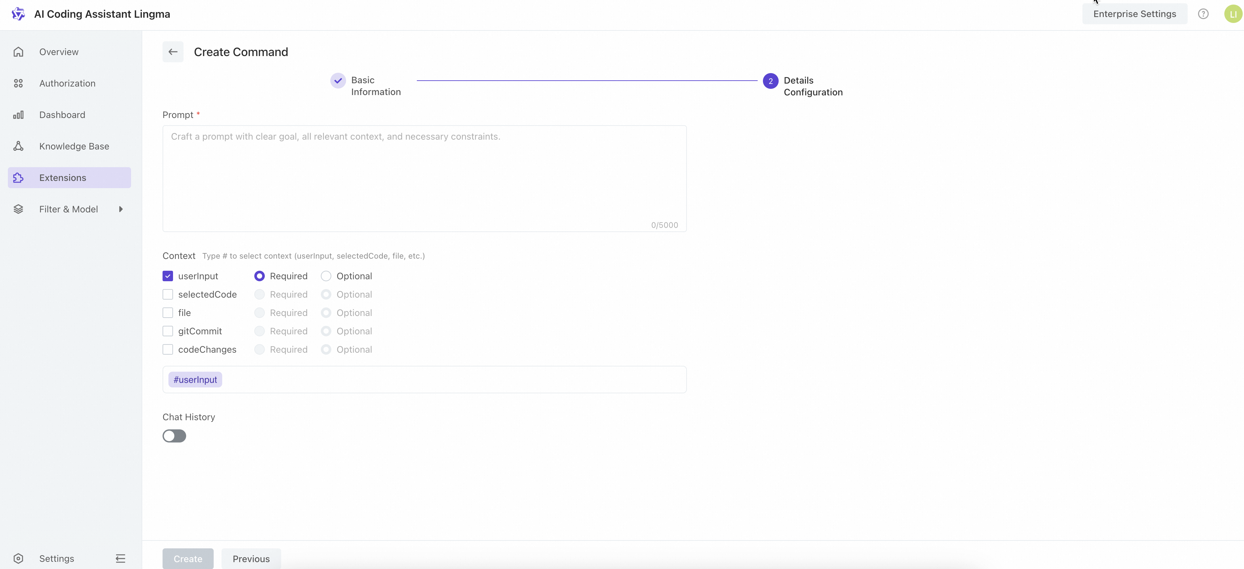Uncheck the userInput checkbox
The height and width of the screenshot is (569, 1244).
click(x=167, y=276)
